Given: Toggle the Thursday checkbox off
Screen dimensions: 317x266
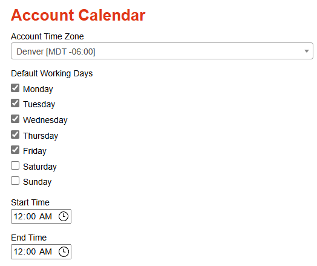Looking at the screenshot, I should 15,135.
